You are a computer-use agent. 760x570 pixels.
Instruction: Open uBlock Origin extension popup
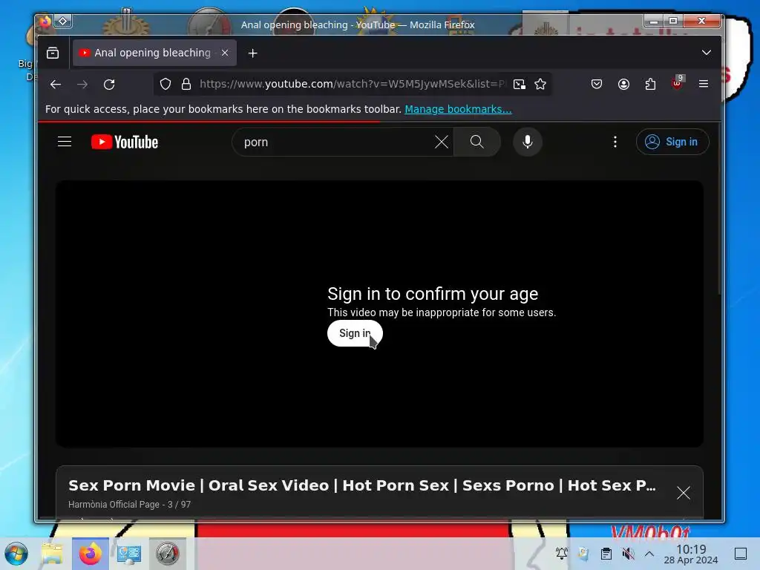677,83
